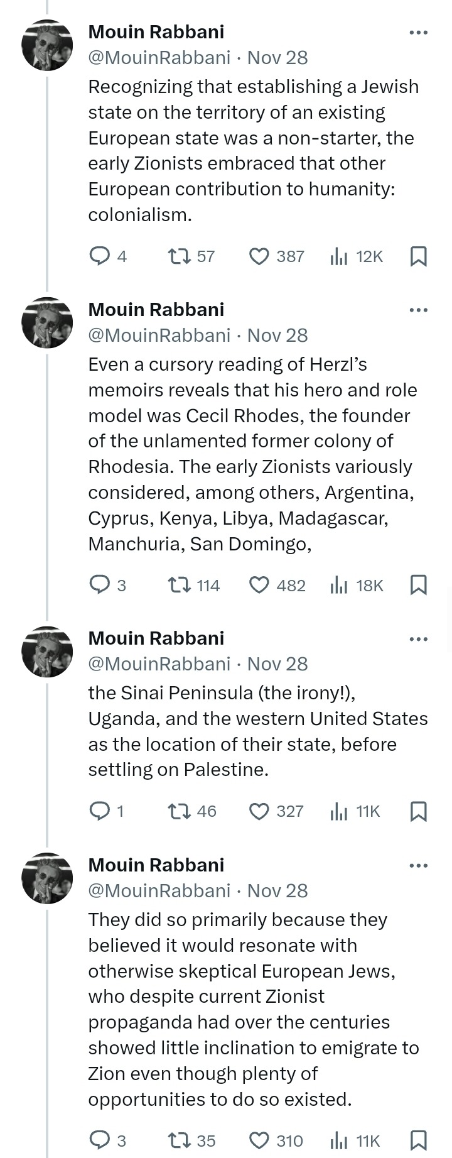Like the tweet with 387 likes
Screen dimensions: 452x1158
(259, 256)
